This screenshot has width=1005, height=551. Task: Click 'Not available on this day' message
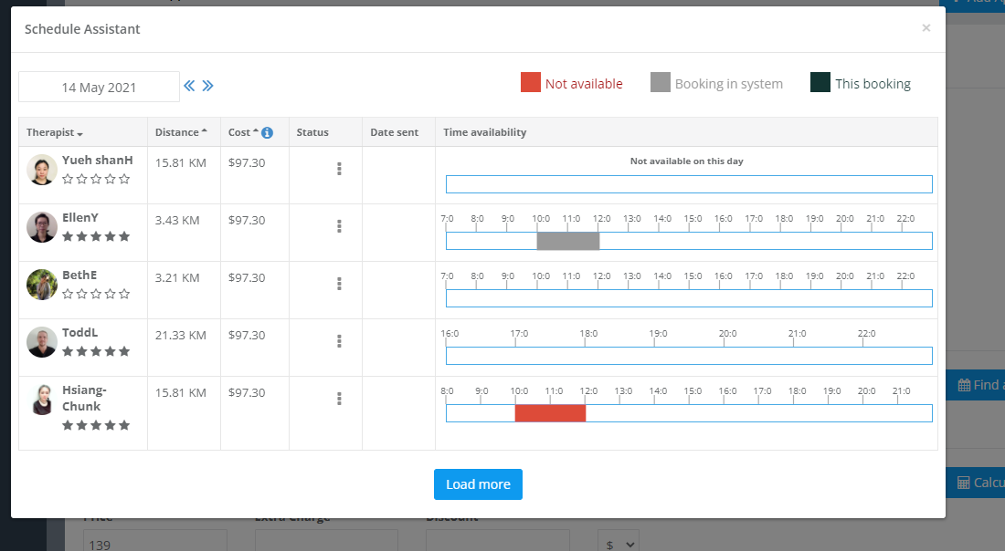(x=686, y=161)
